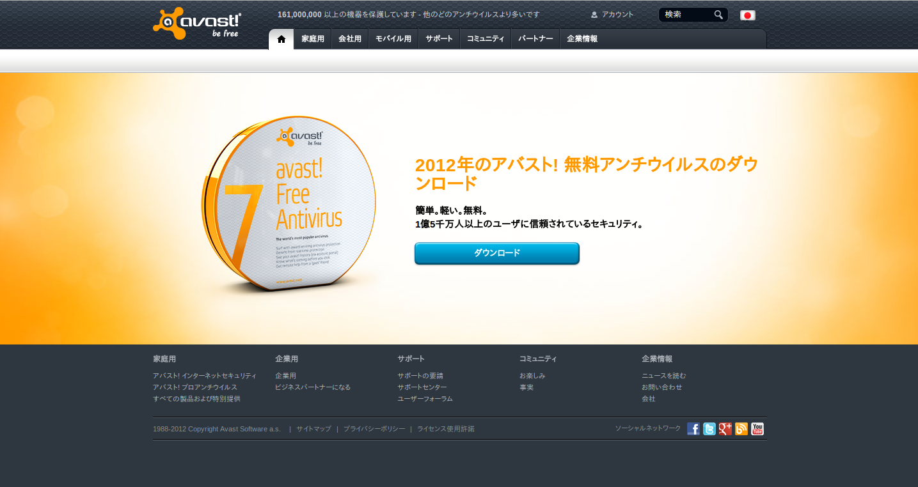Open サイトマップ link in footer bar
This screenshot has height=487, width=918.
pos(313,429)
